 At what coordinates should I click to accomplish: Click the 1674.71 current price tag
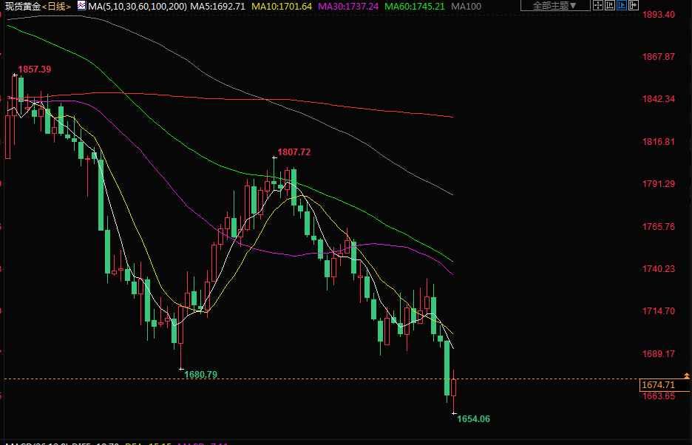point(658,384)
